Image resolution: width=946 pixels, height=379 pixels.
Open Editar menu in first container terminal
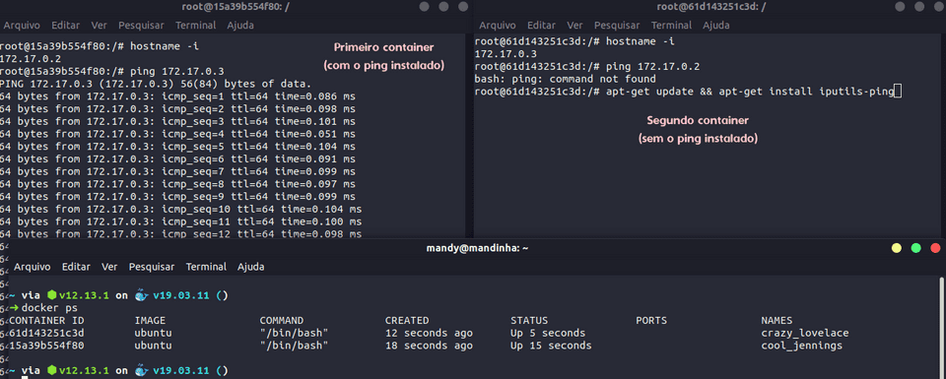coord(66,26)
